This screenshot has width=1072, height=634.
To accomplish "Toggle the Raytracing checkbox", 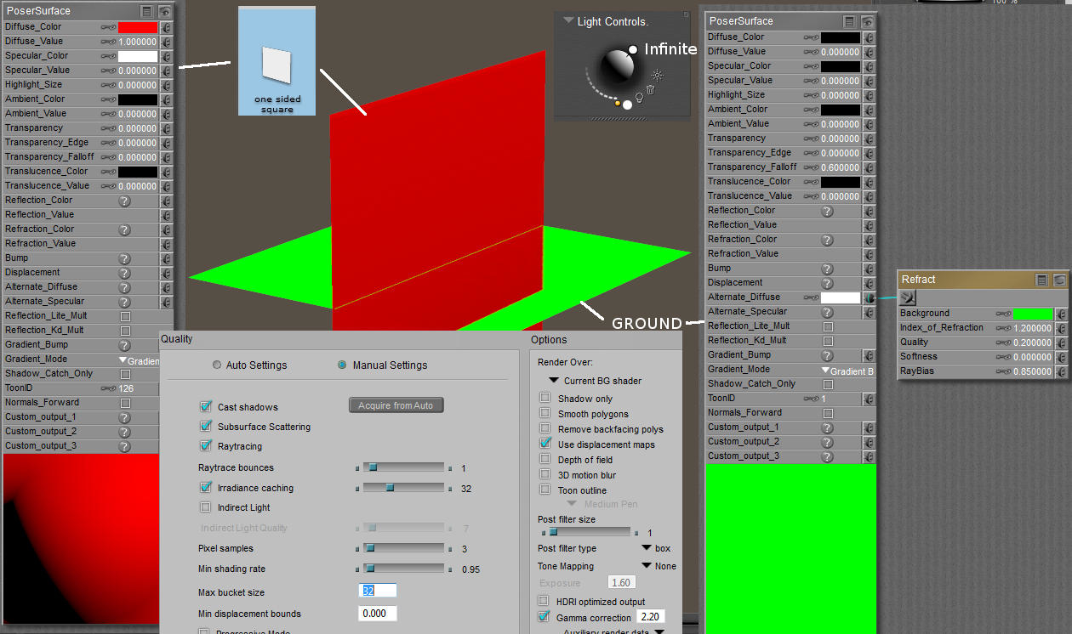I will (x=205, y=446).
